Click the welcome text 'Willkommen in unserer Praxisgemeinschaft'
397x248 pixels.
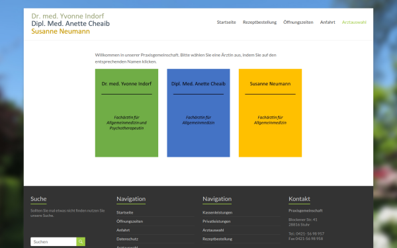(137, 55)
